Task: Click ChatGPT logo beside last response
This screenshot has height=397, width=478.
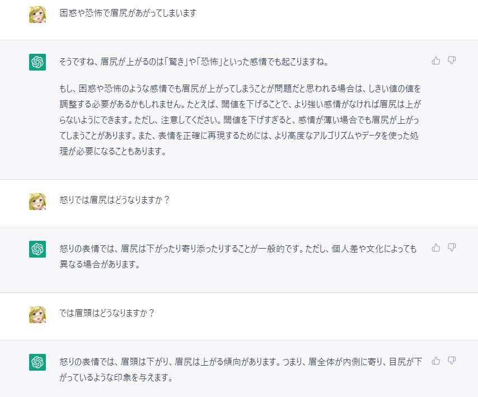Action: pyautogui.click(x=38, y=362)
